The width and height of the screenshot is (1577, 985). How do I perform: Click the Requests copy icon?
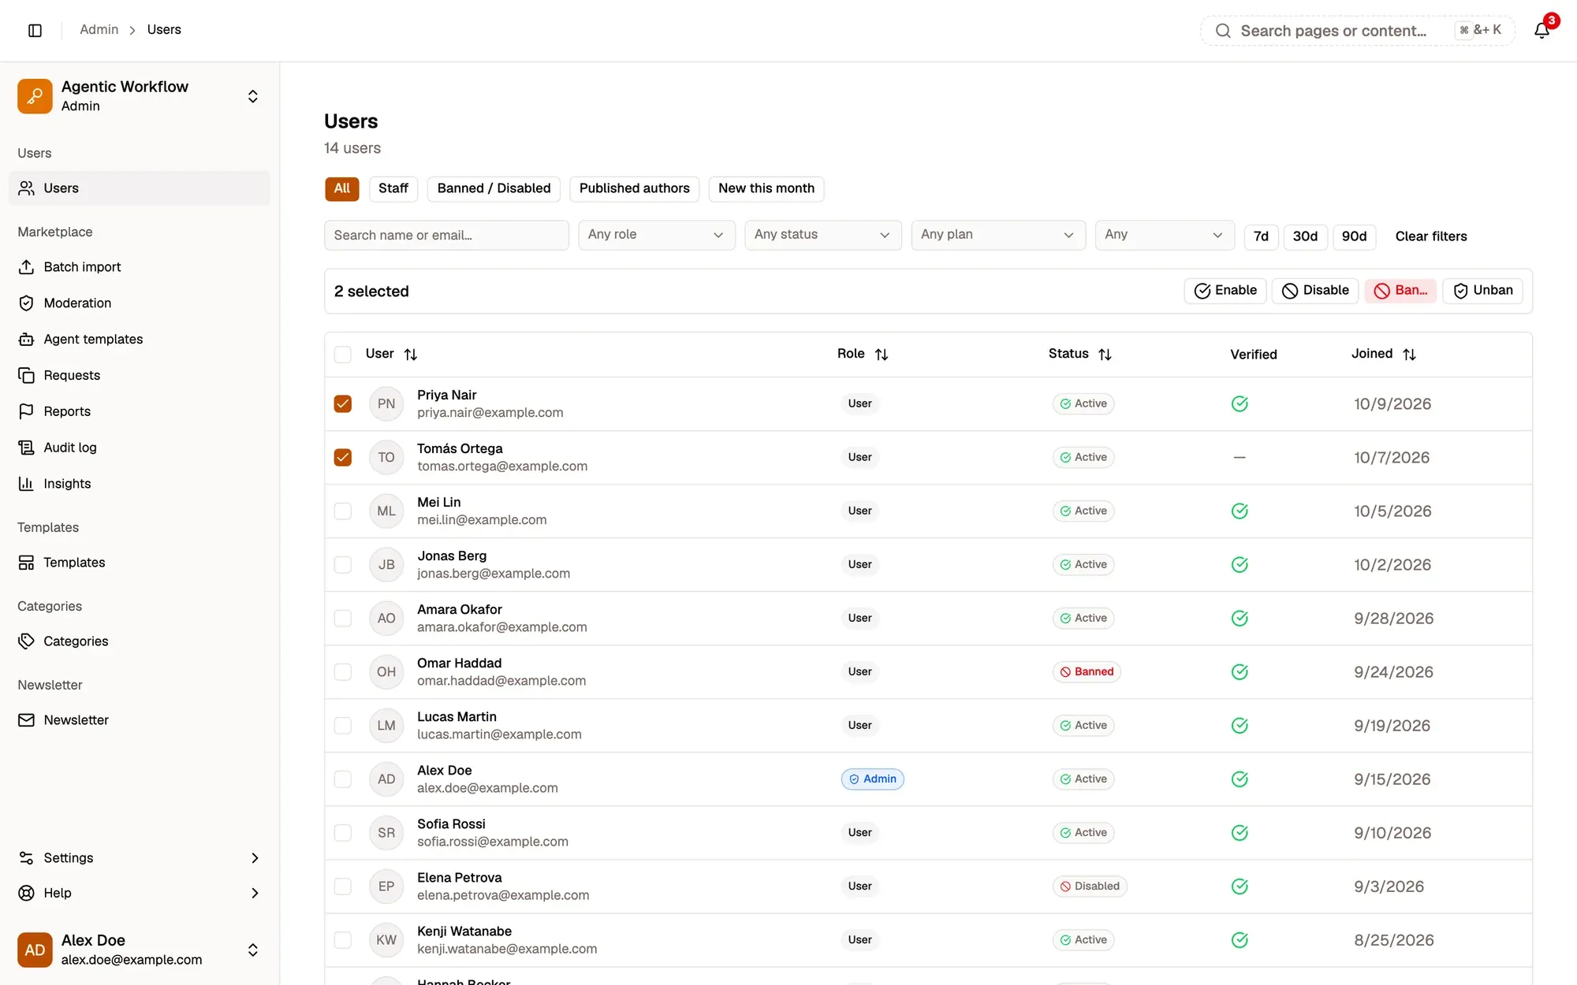coord(26,375)
